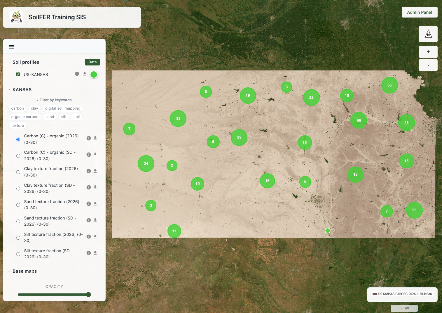Viewport: 442px width, 313px height.
Task: Adjust the layer opacity slider handle
Action: coord(88,295)
